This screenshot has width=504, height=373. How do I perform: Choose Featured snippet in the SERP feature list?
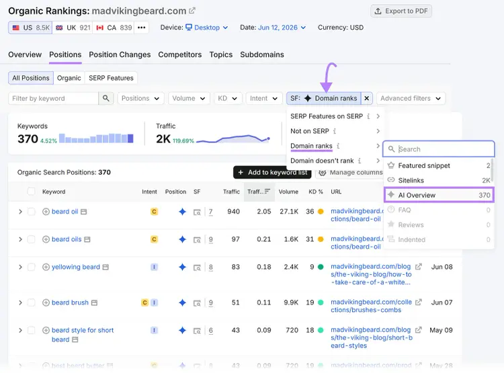(x=439, y=165)
